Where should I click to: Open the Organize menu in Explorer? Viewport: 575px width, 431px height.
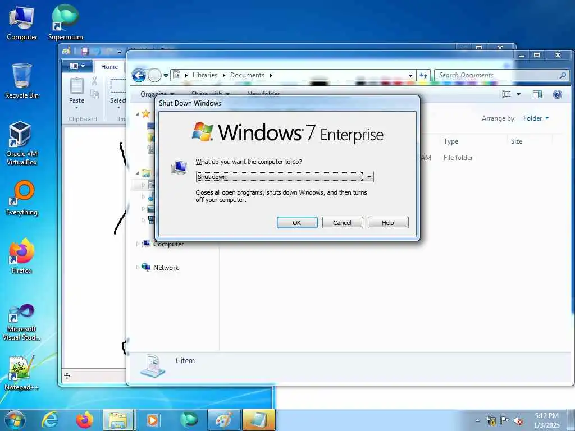pos(157,94)
